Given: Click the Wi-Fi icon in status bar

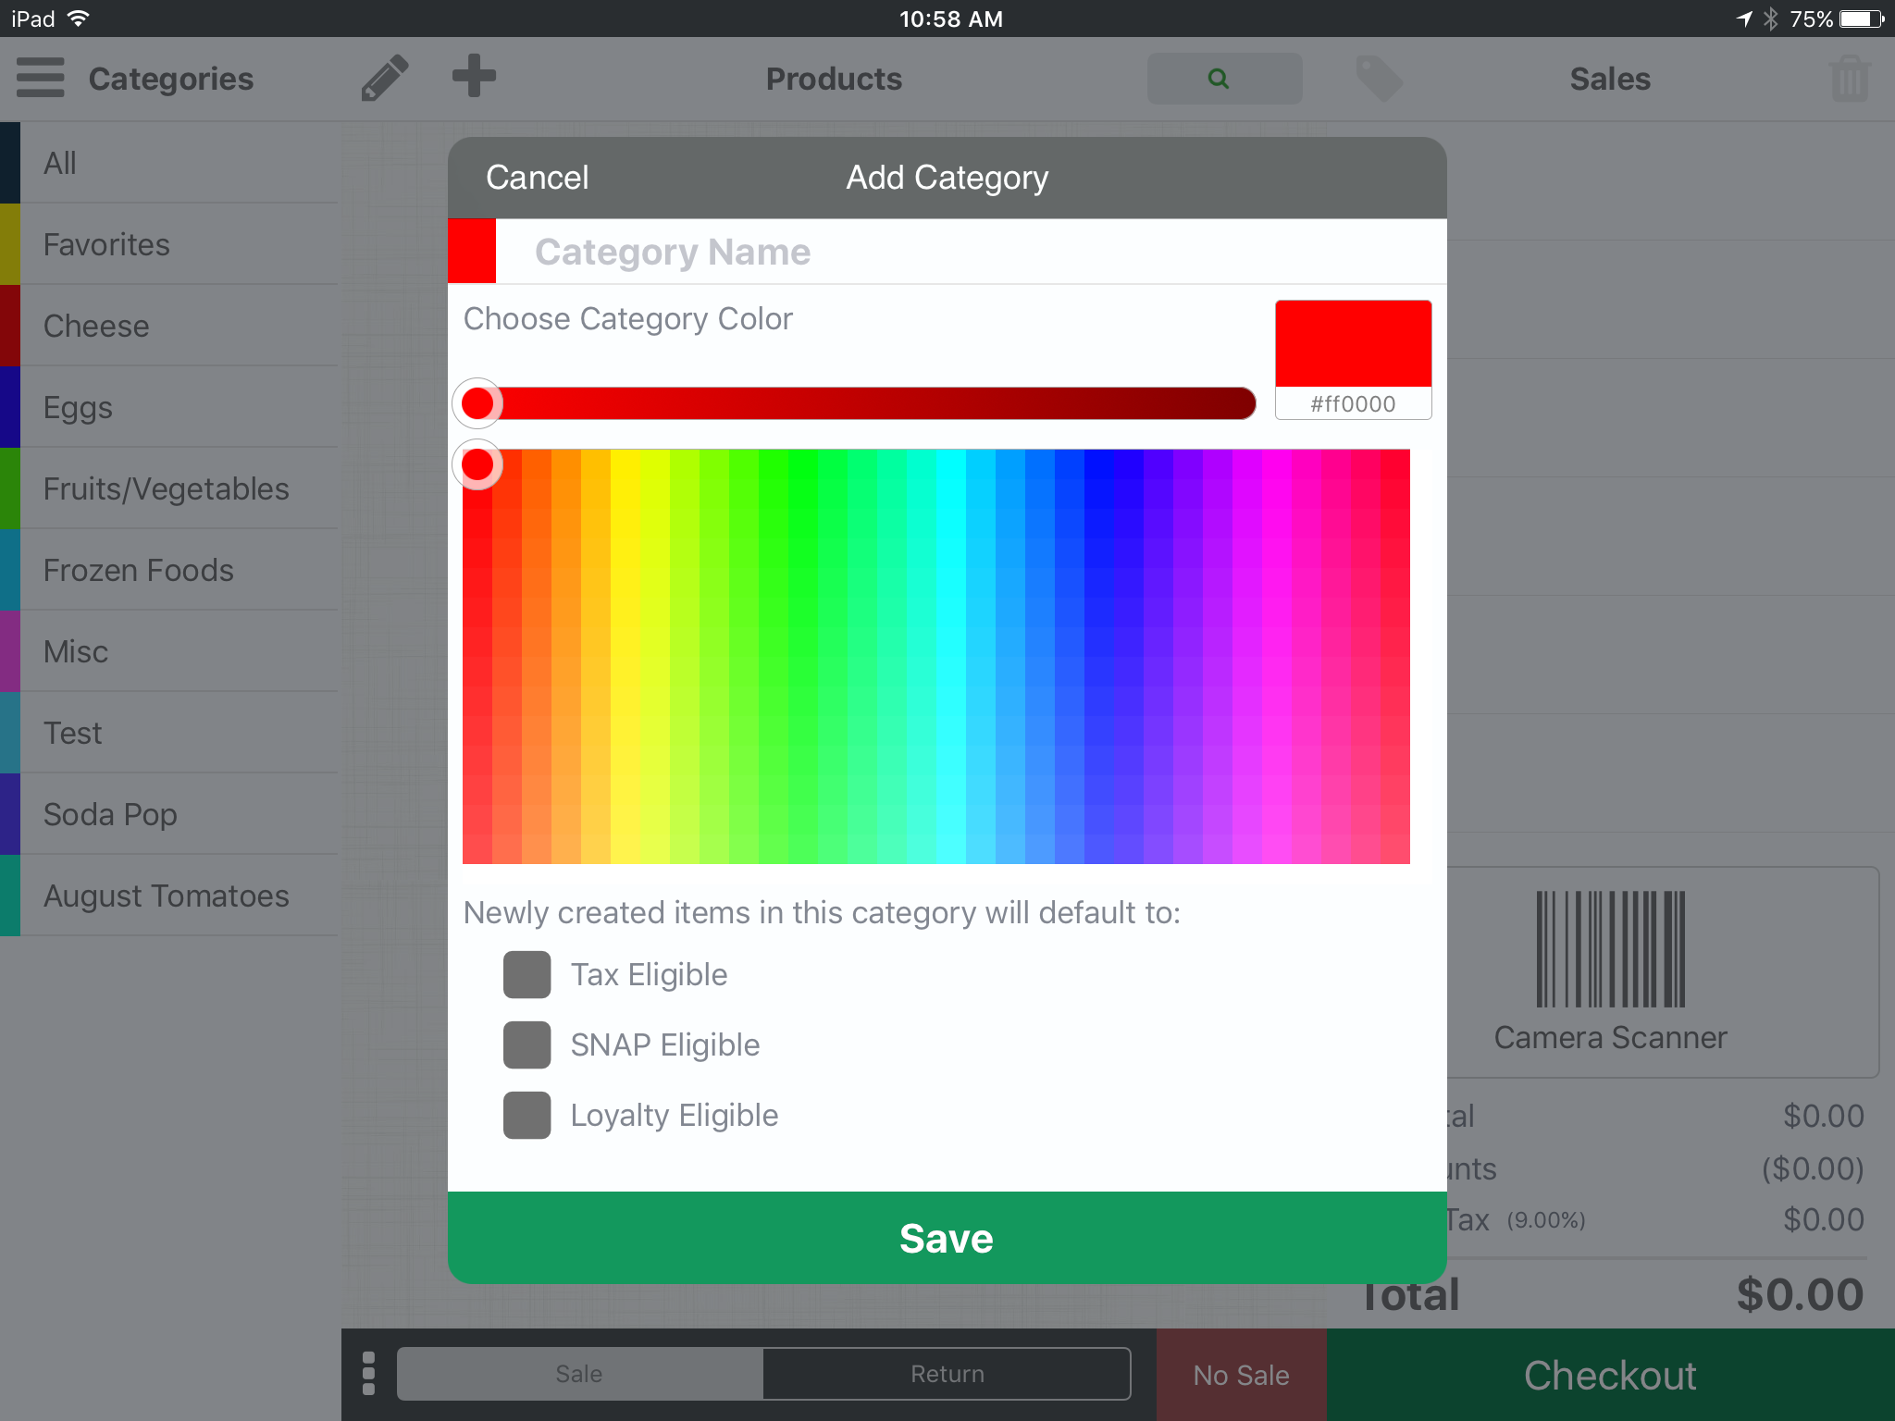Looking at the screenshot, I should (79, 19).
